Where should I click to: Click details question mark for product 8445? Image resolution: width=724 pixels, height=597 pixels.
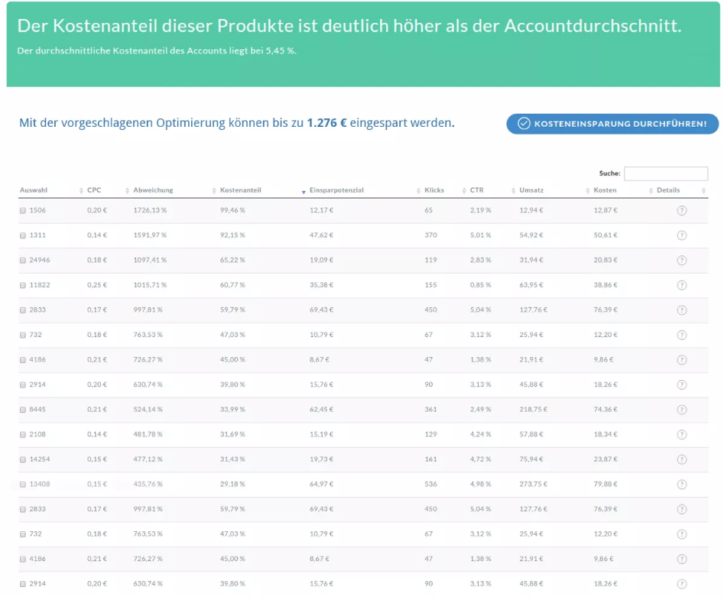pos(681,410)
